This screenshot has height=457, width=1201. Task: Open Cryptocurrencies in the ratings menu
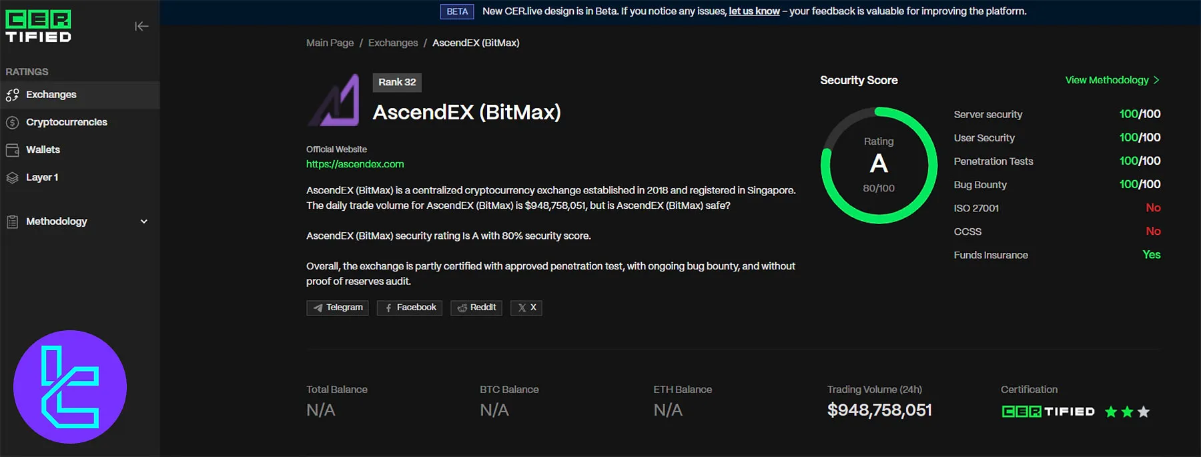pyautogui.click(x=80, y=122)
